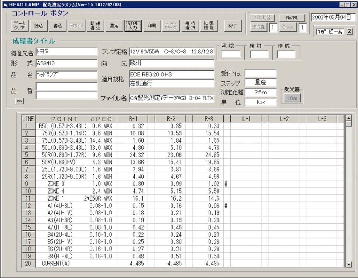358x278 pixels.
Task: Click the タイトル入力 button
Action: (133, 25)
